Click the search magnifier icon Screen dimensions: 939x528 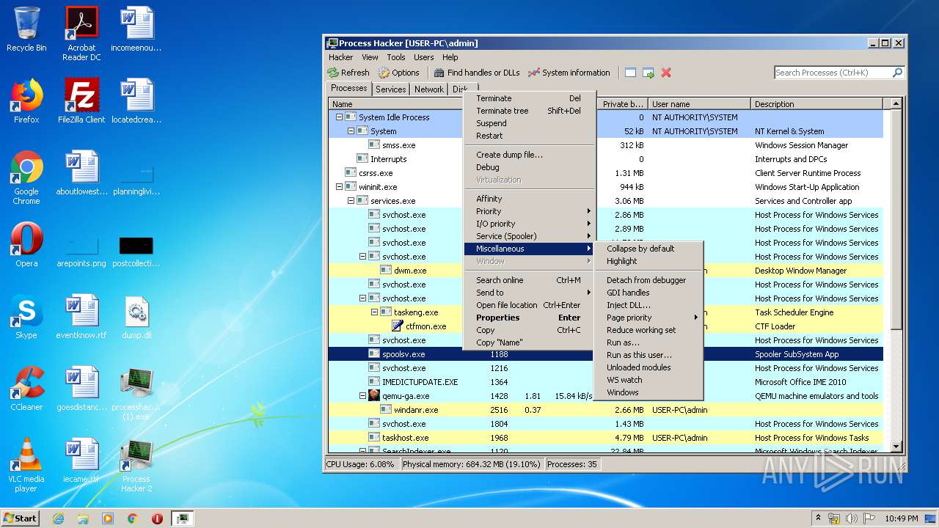(x=896, y=73)
